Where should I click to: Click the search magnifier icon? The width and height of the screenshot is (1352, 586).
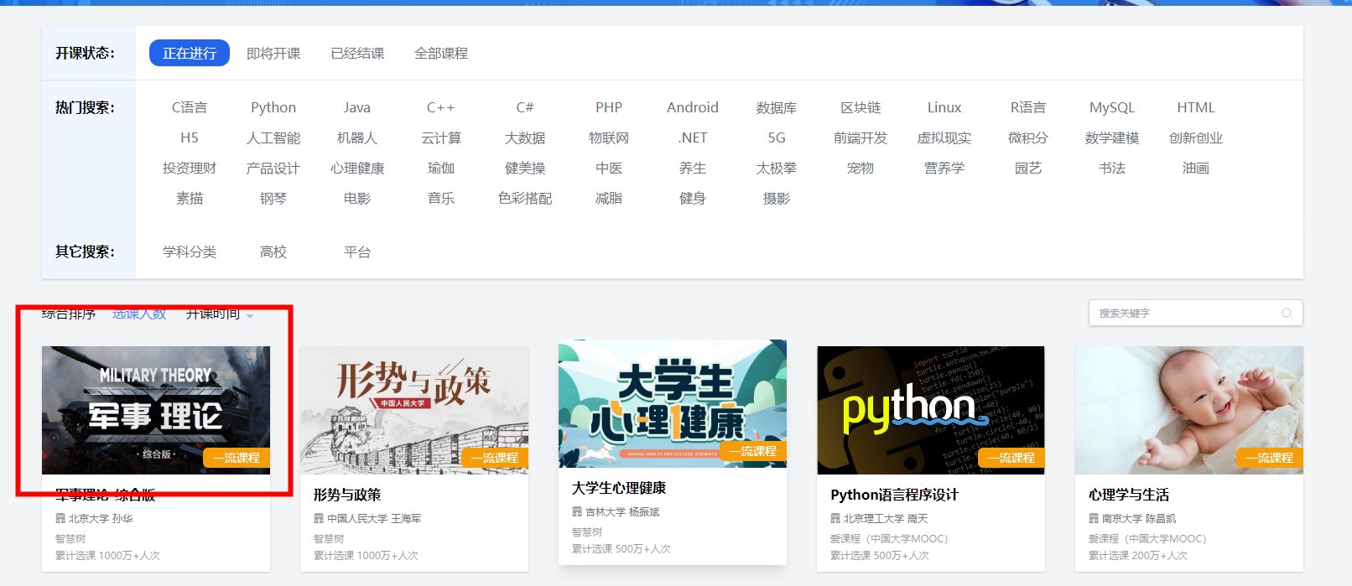click(1287, 314)
